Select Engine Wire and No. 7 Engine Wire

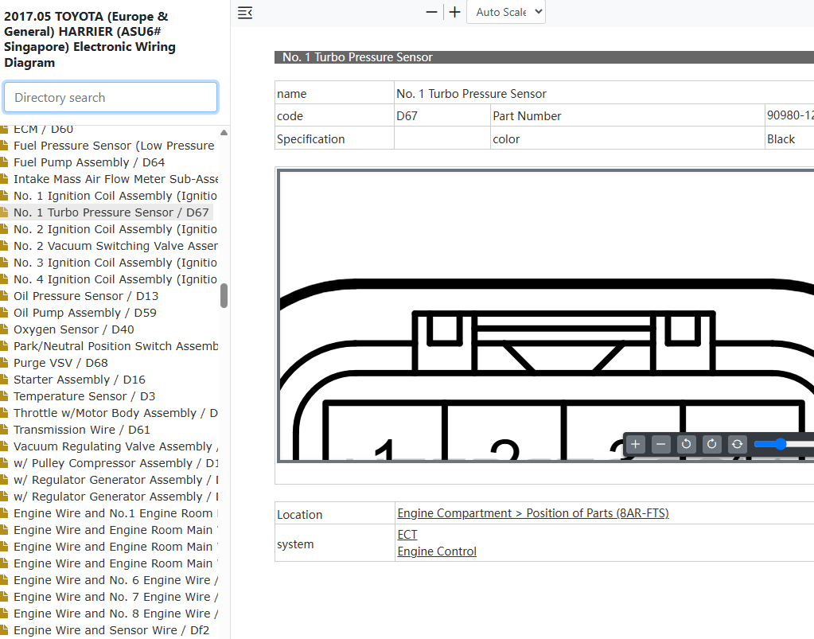coord(115,597)
